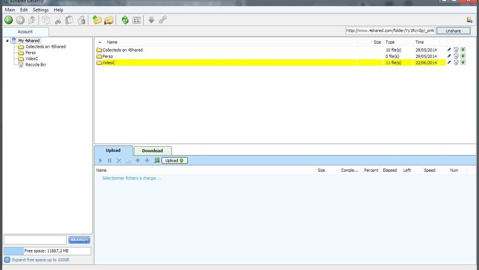Click the Free space usage bar
This screenshot has height=270, width=479.
pos(47,251)
